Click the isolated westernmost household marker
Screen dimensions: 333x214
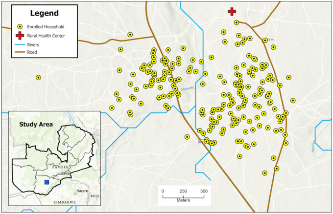tap(38, 78)
